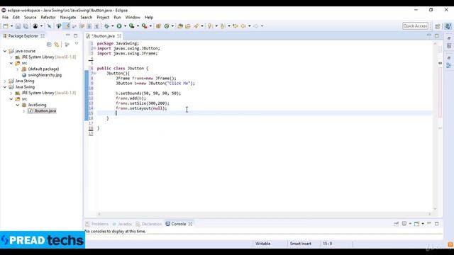
Task: Click the Open Perspective icon
Action: (438, 26)
